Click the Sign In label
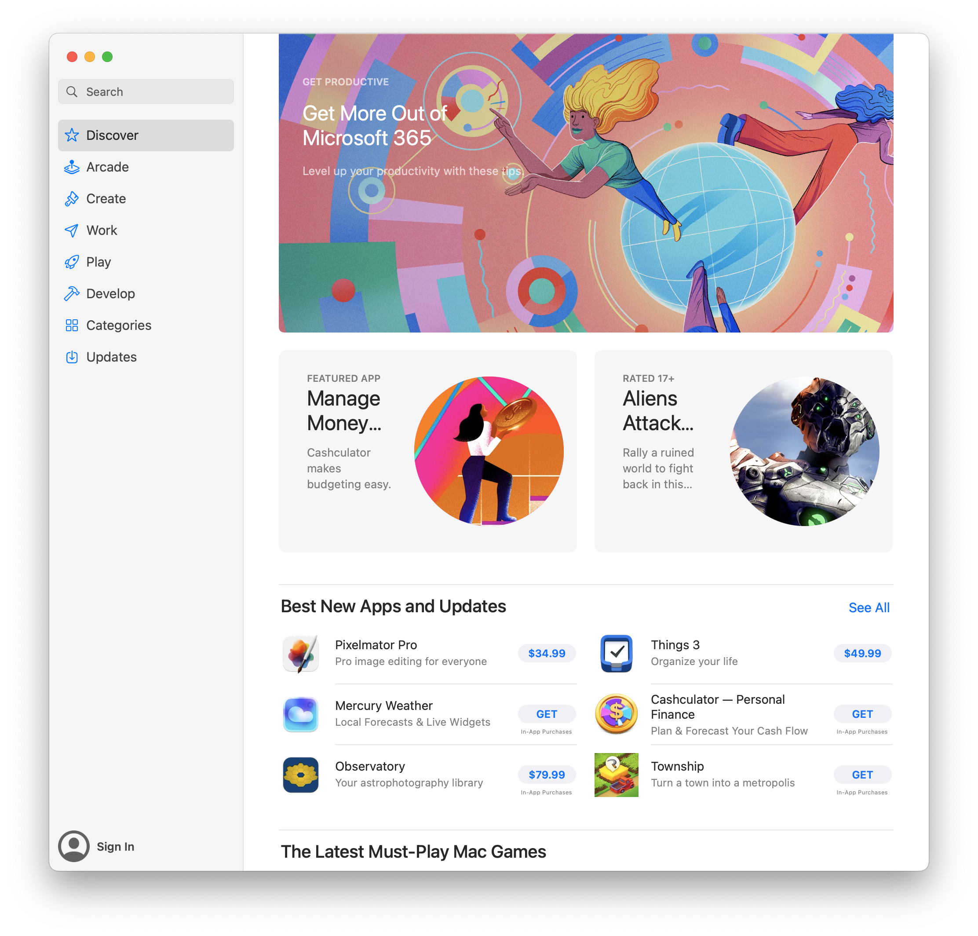Viewport: 978px width, 936px height. point(115,847)
